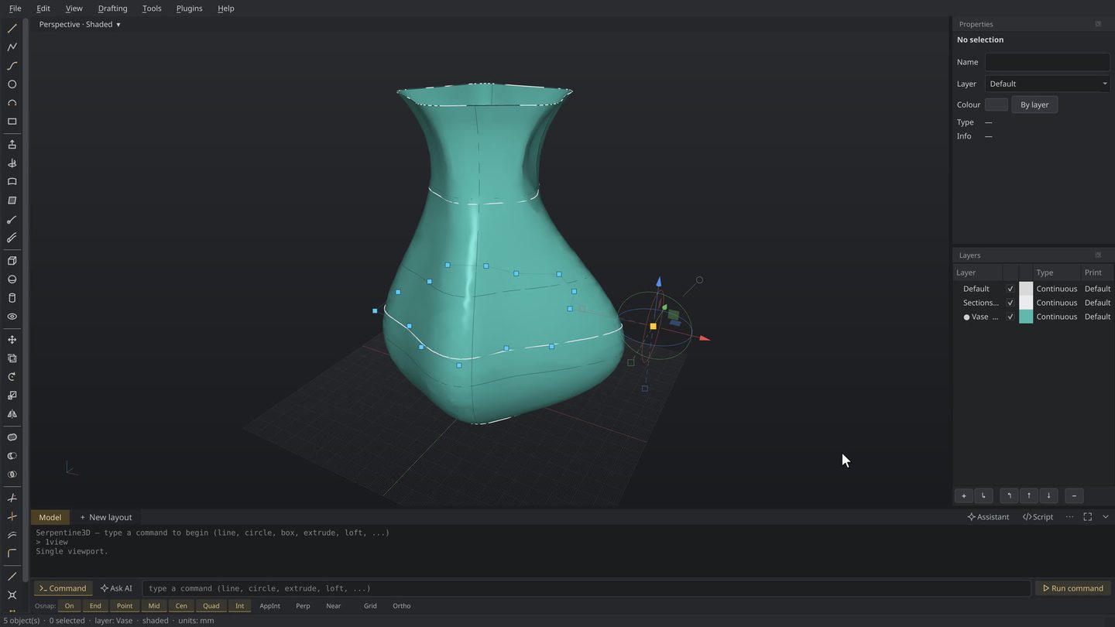The image size is (1115, 627).
Task: Select the Polyline tool
Action: pos(12,47)
